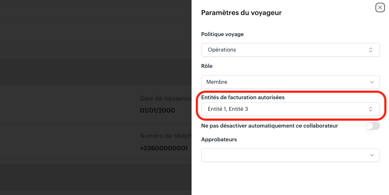
Task: Open the empty Approbateurs dropdown
Action: tap(291, 155)
